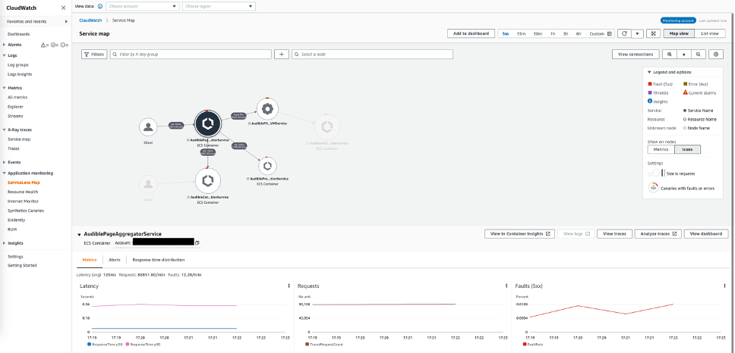This screenshot has height=353, width=735.
Task: Click View traces button
Action: tap(614, 234)
